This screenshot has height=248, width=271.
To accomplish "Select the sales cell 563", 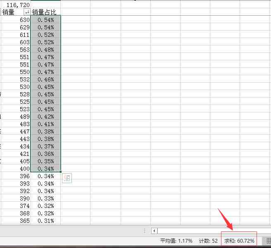I will point(16,50).
